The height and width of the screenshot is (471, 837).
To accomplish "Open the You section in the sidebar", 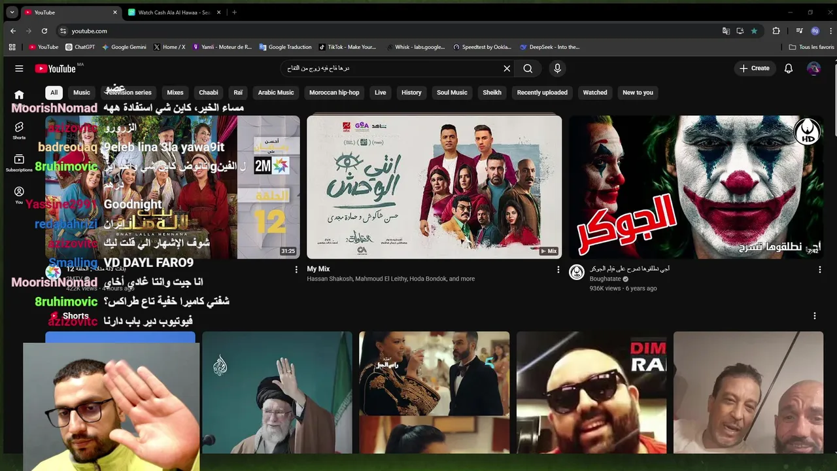I will coord(19,195).
